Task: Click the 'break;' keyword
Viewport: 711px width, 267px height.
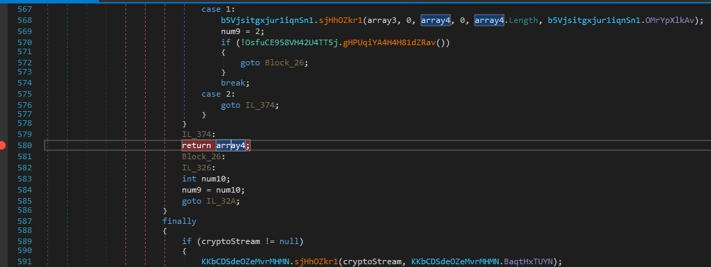Action: (236, 83)
